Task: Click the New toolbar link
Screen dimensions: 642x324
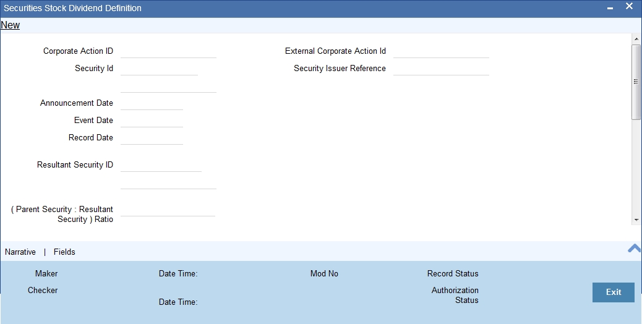Action: pos(11,25)
